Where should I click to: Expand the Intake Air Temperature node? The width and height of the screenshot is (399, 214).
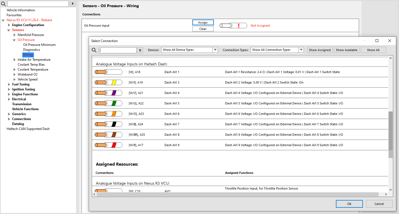click(15, 60)
